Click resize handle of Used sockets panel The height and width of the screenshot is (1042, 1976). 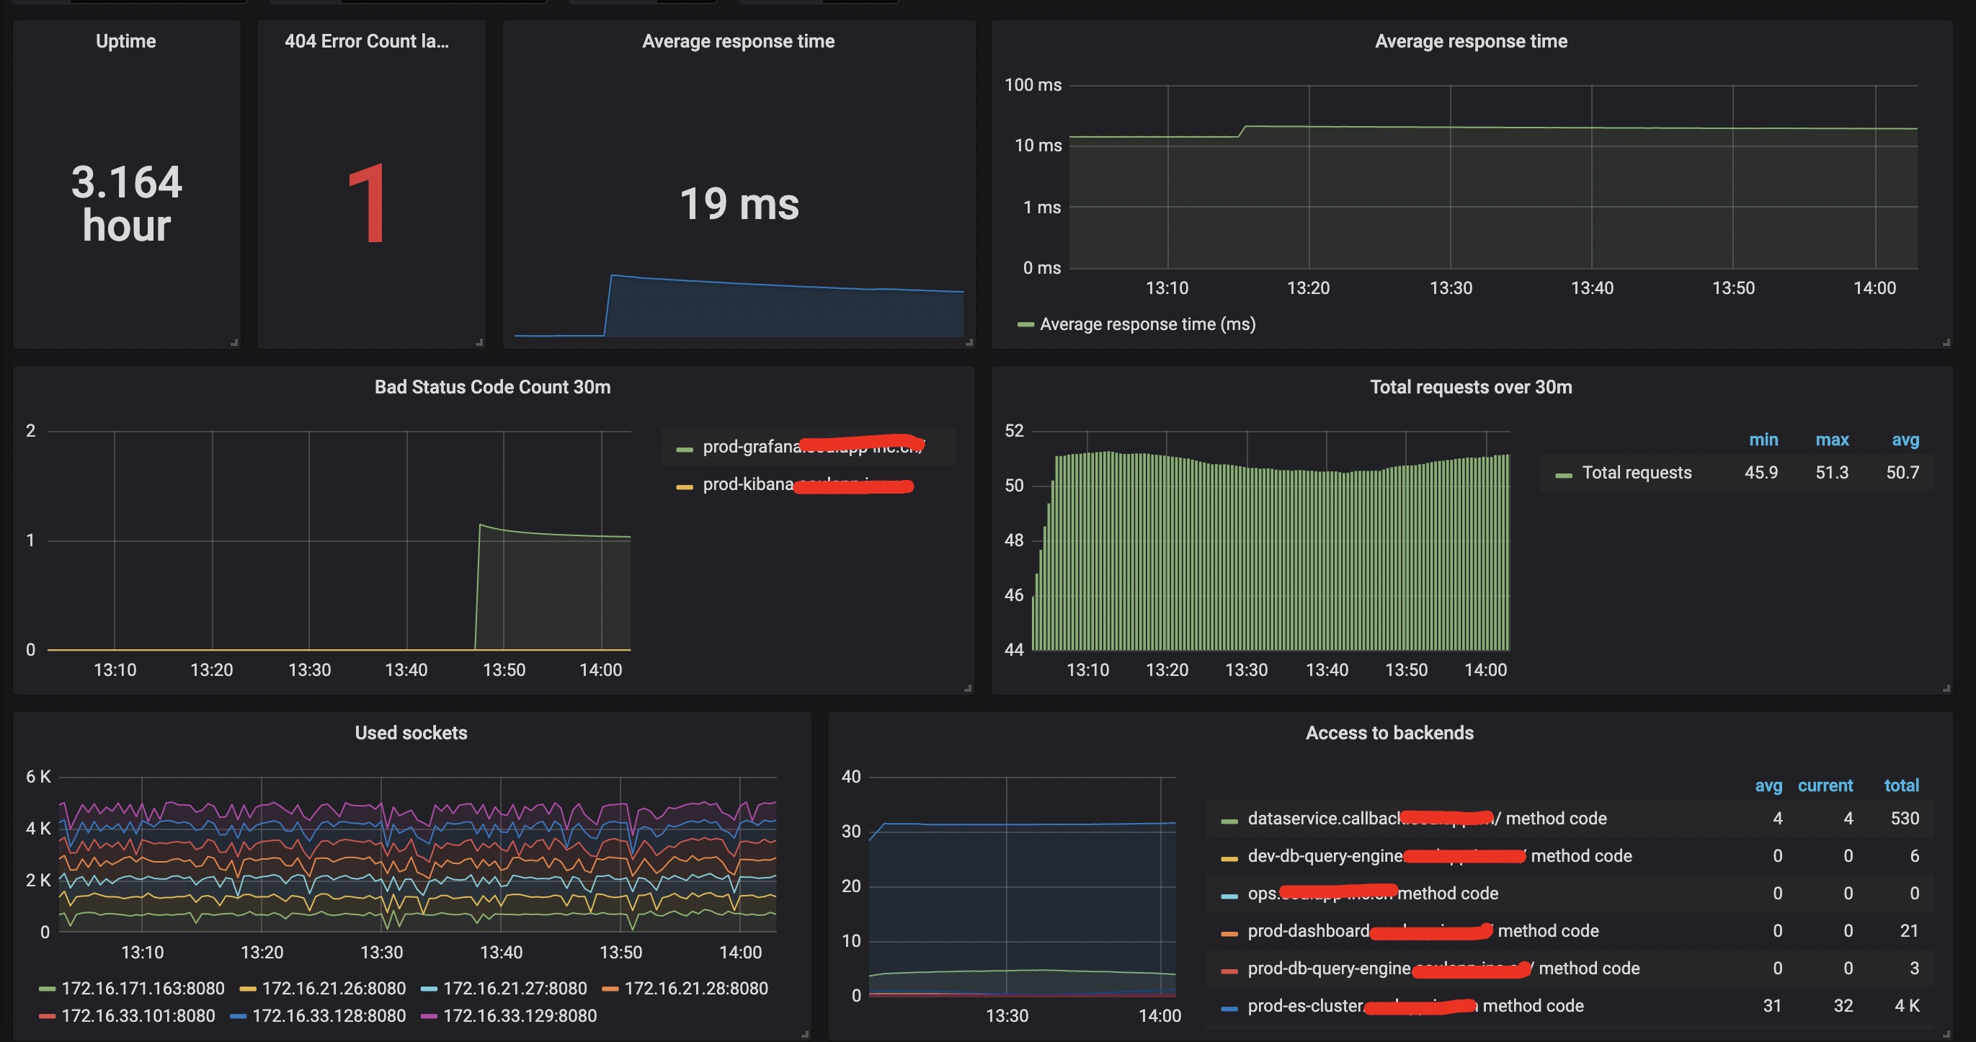pyautogui.click(x=805, y=1034)
